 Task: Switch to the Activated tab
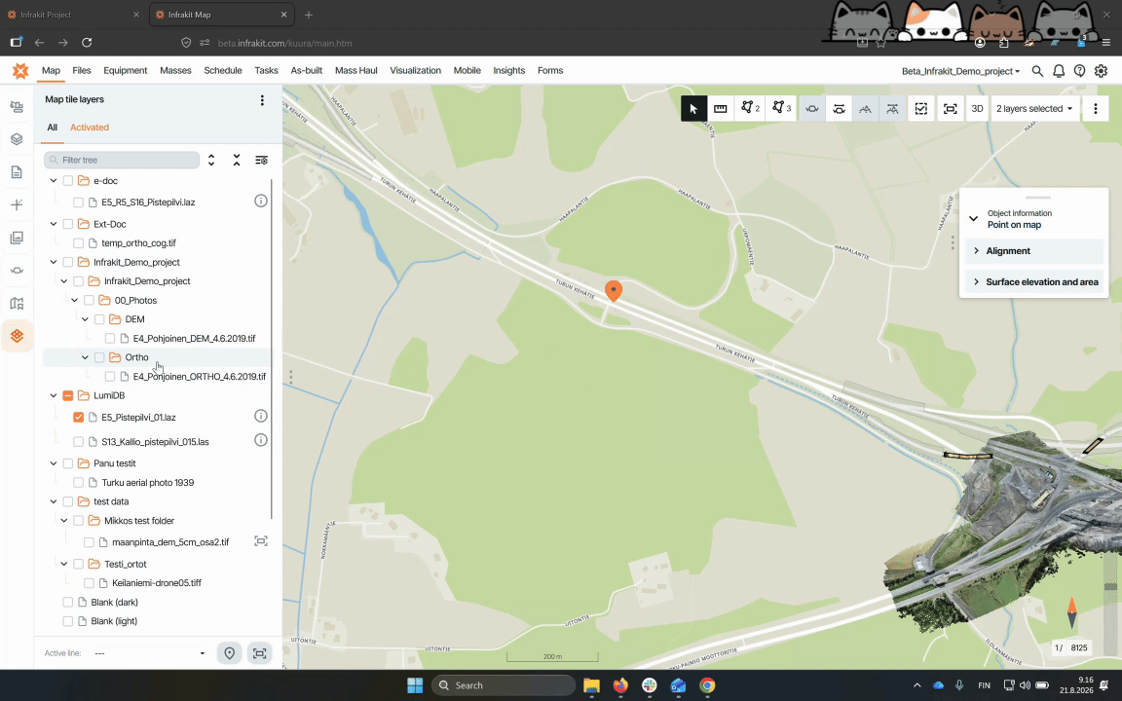click(90, 128)
